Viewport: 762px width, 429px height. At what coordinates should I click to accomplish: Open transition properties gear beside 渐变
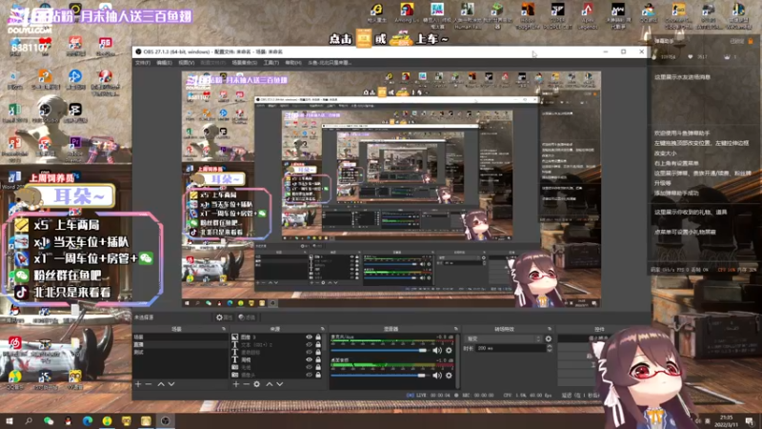(549, 338)
